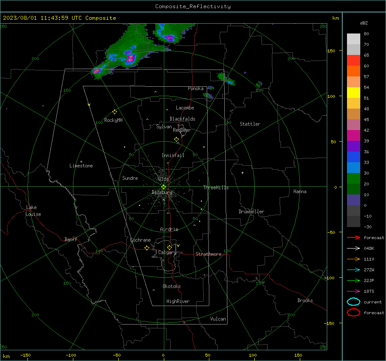Select the white 04DK arrow icon
Viewport: 386px width, 361px height.
tap(353, 248)
